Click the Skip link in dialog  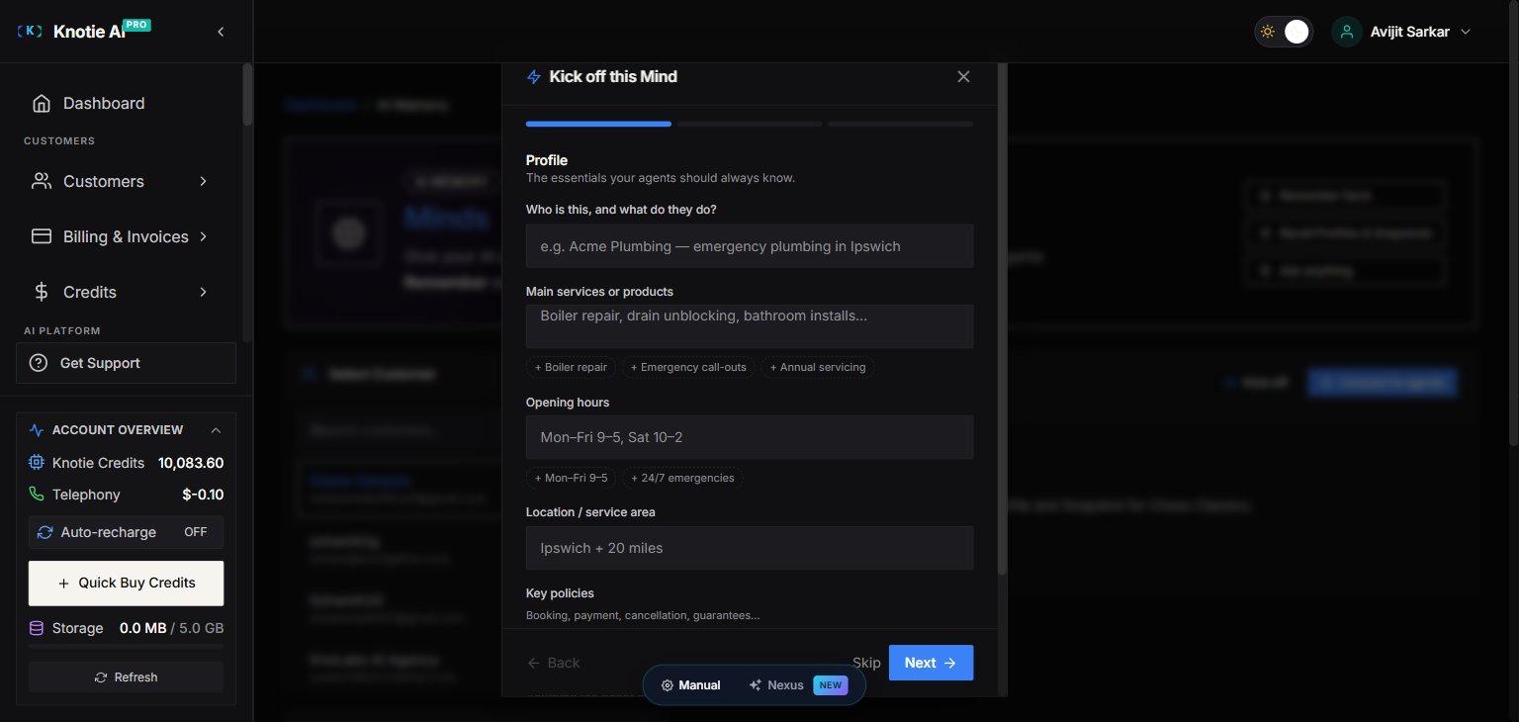[866, 663]
